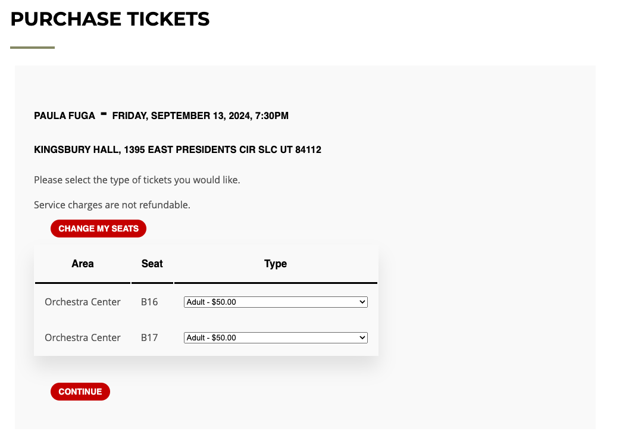
Task: Click dropdown arrow on B17 type selector
Action: point(362,338)
